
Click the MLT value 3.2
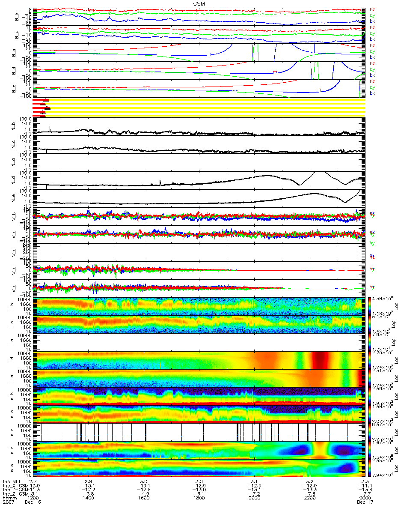click(309, 481)
